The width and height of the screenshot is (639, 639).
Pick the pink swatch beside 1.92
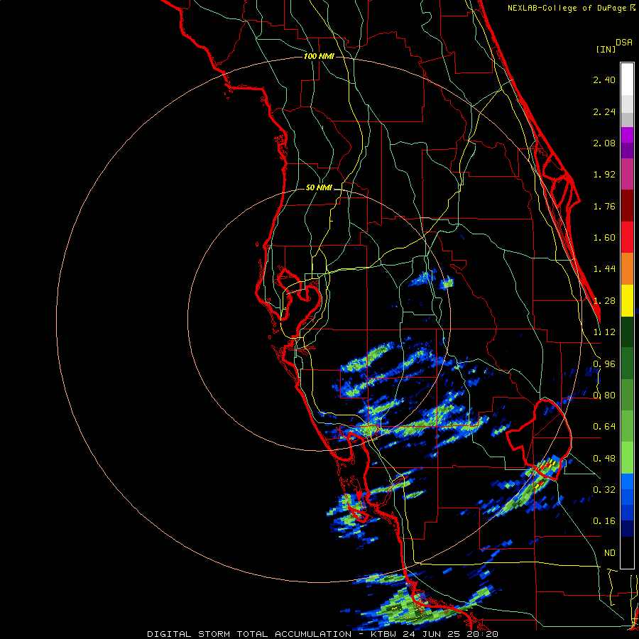coord(627,174)
